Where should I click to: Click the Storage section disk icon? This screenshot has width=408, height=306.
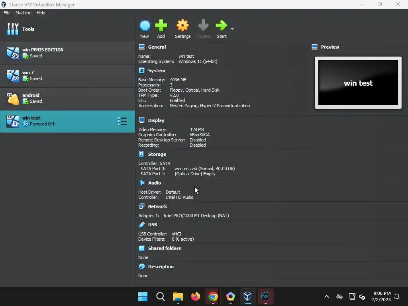click(x=141, y=154)
